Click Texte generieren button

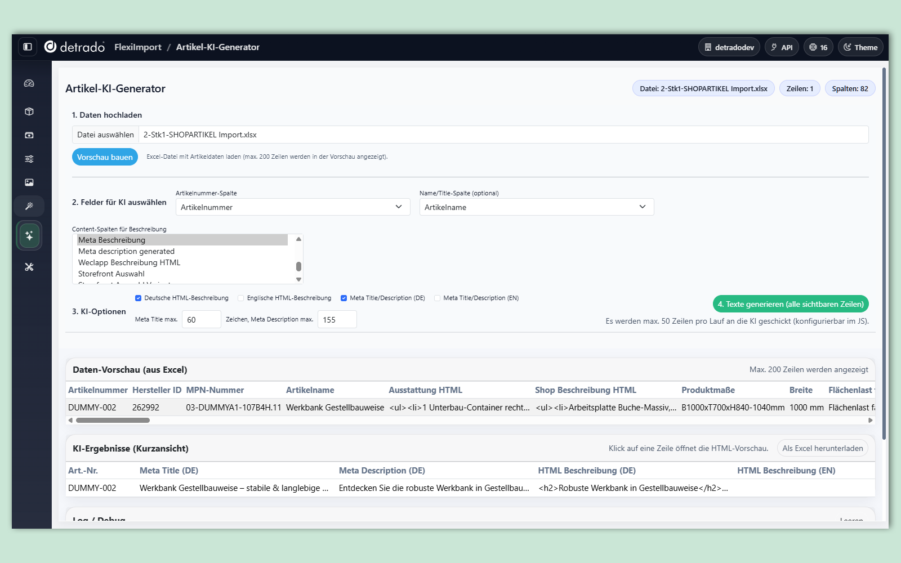click(790, 304)
